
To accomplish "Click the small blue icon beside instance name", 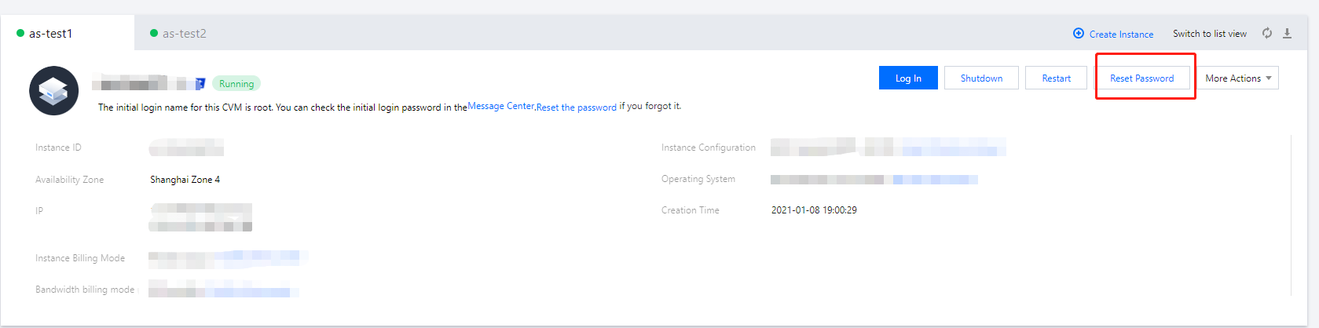I will click(200, 83).
